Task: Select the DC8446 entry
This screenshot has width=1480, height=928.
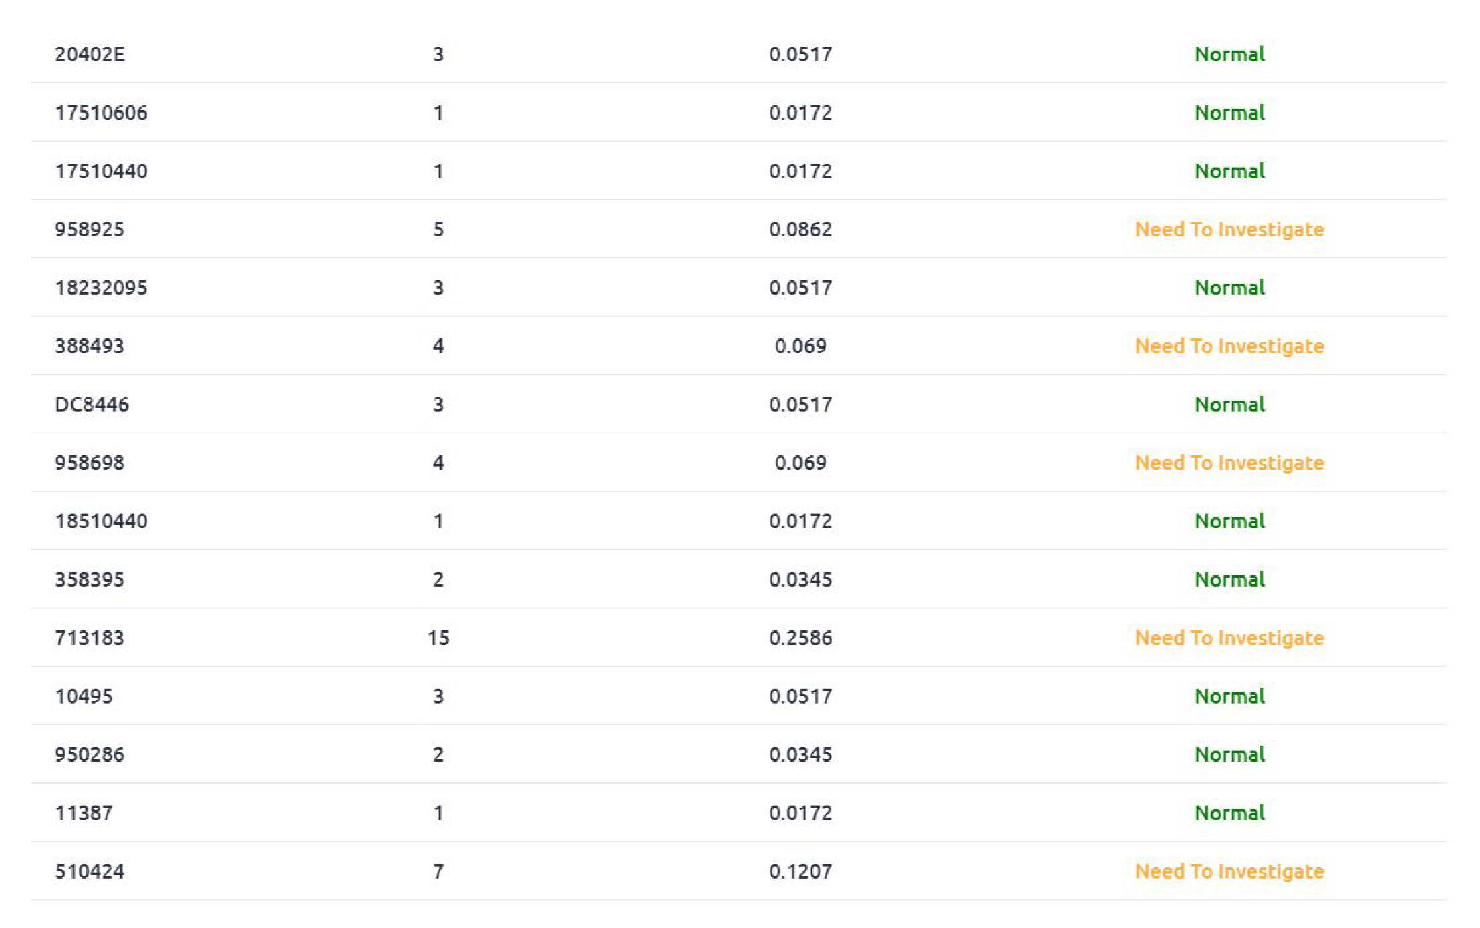Action: pyautogui.click(x=92, y=405)
